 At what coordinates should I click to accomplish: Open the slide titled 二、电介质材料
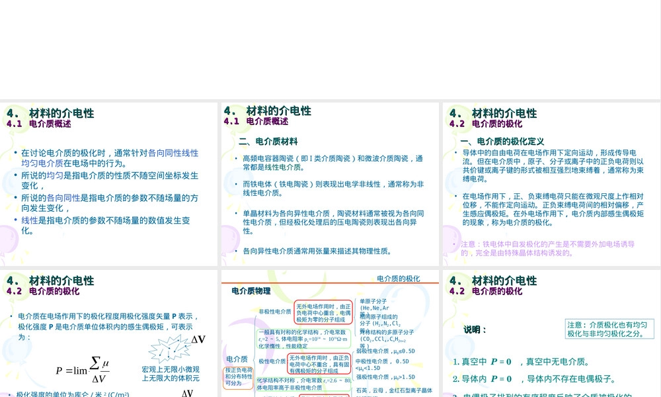pos(330,184)
